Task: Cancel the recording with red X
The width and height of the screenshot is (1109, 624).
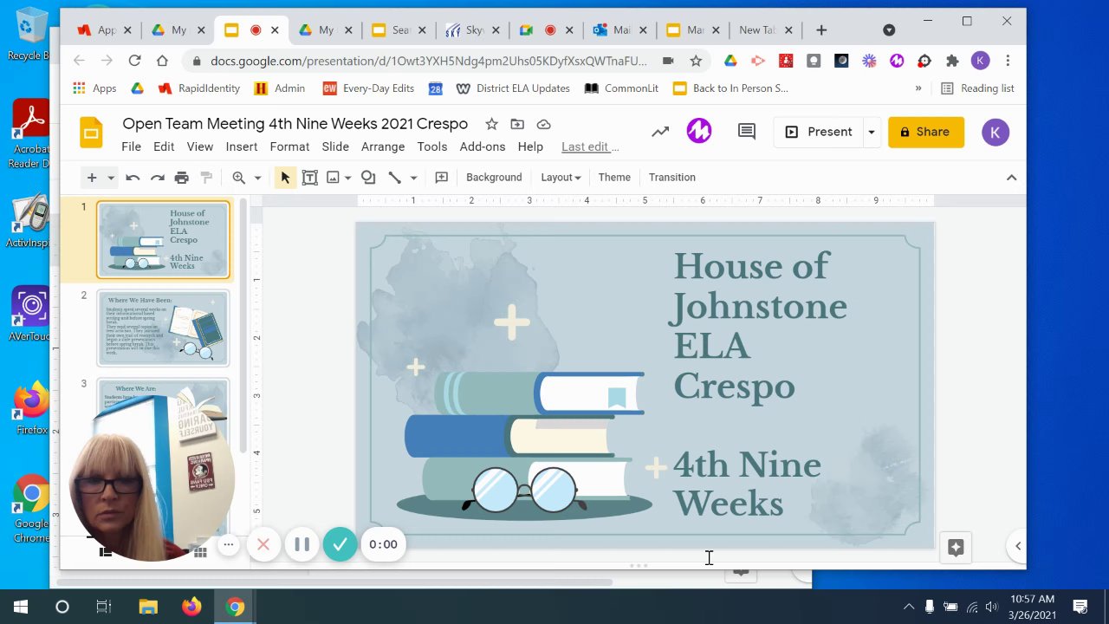Action: click(x=263, y=544)
